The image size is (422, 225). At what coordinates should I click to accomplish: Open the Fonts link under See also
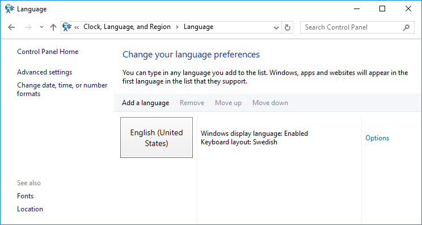(x=26, y=196)
